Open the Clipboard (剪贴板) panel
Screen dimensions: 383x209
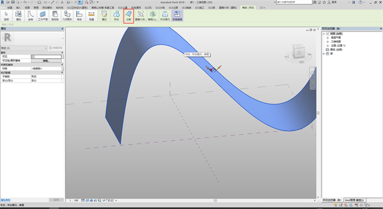[55, 16]
